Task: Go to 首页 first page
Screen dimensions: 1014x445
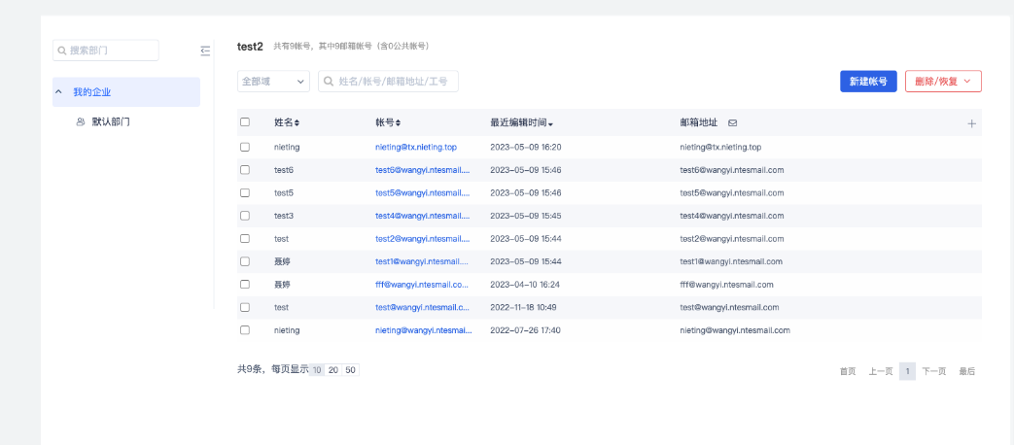Action: pyautogui.click(x=848, y=371)
